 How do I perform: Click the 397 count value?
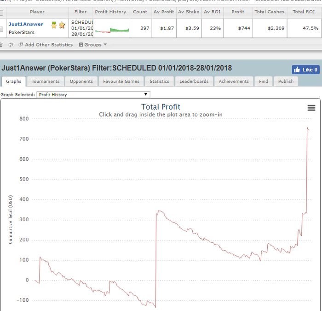click(x=145, y=28)
